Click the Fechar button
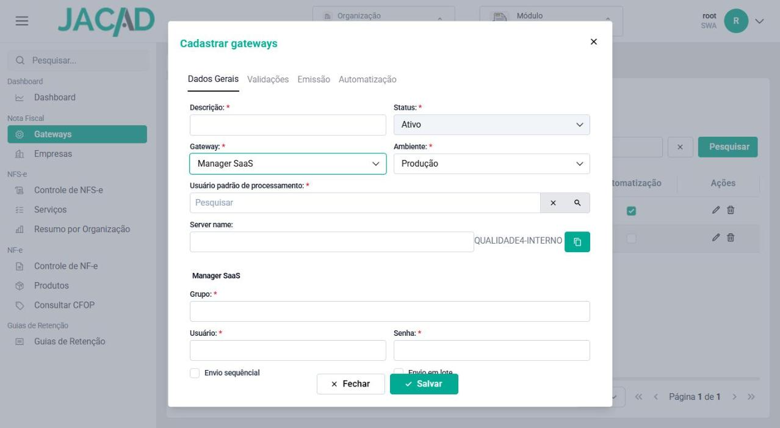 pyautogui.click(x=351, y=384)
